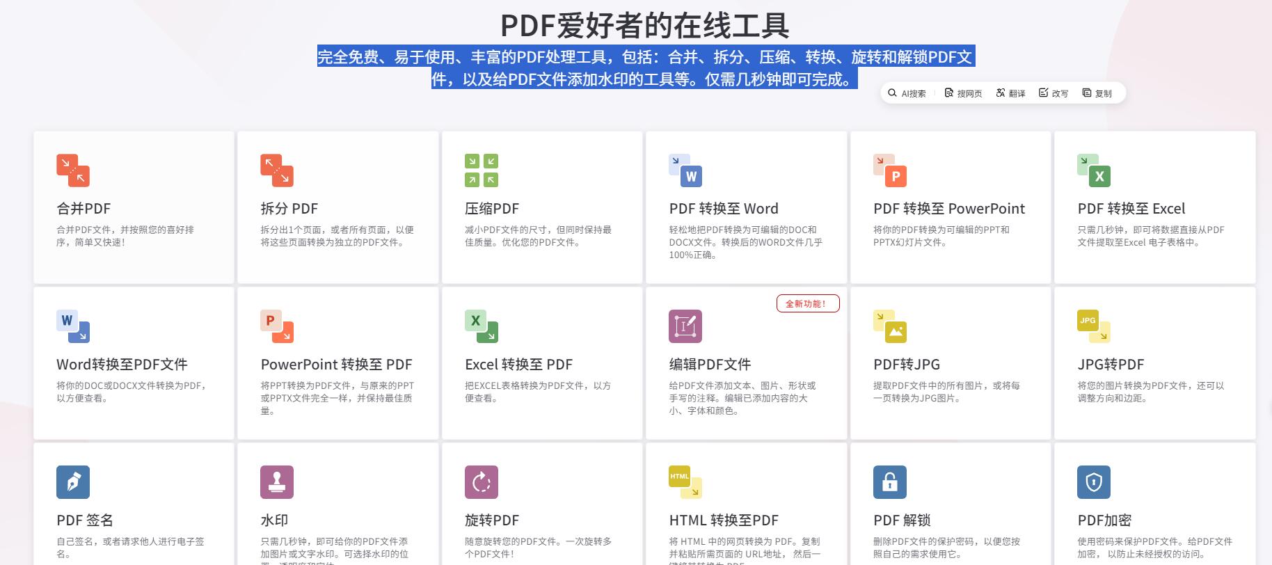Click 复制 to copy the selected text
This screenshot has width=1272, height=565.
1097,93
